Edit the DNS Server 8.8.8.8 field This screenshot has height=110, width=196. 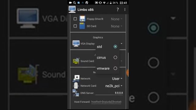[x=109, y=93]
